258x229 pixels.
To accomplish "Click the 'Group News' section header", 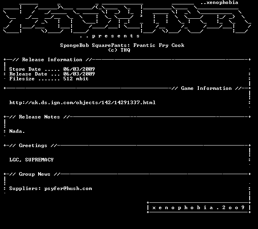I will pyautogui.click(x=35, y=174).
